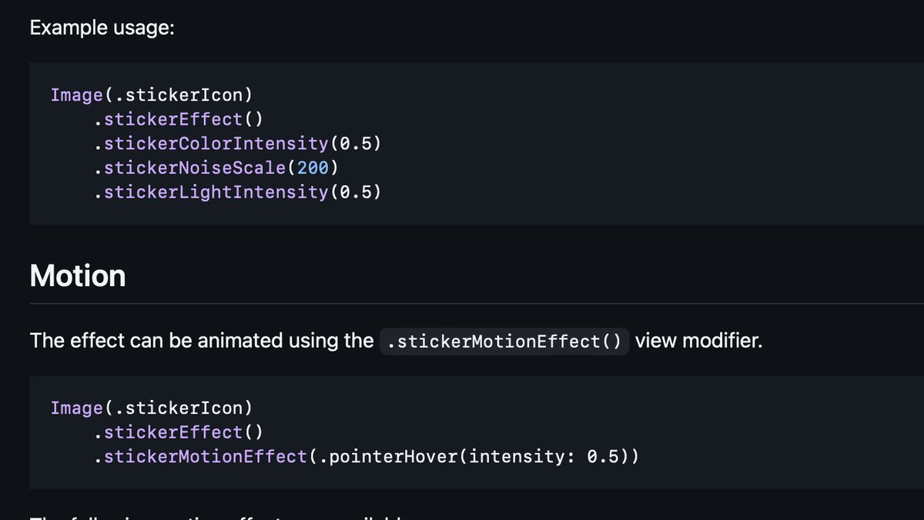
Task: Click the 0.5 value of stickerColorIntensity
Action: [x=357, y=144]
